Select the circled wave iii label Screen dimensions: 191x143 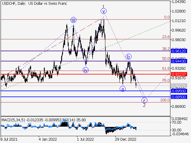pyautogui.click(x=73, y=20)
